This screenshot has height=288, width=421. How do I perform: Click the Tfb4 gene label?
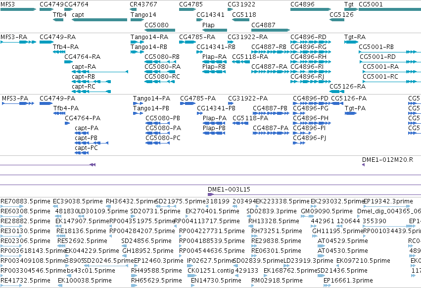(x=59, y=15)
